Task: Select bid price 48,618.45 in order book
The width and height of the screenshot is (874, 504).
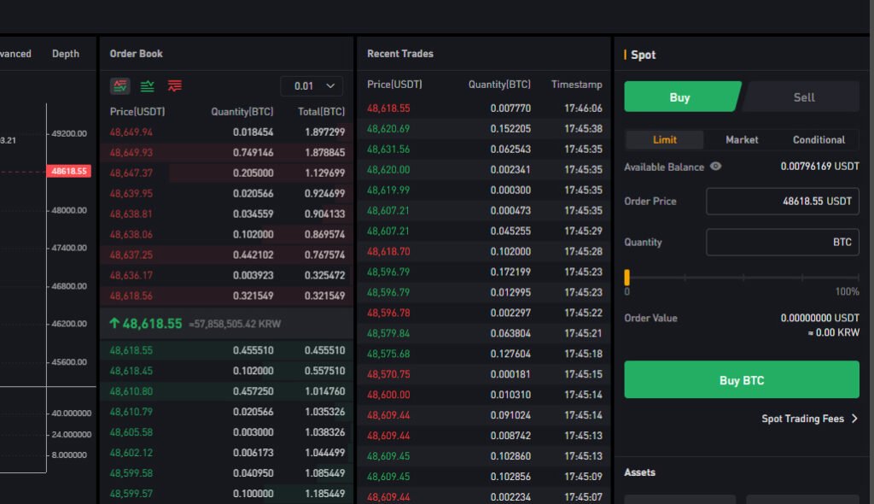Action: click(131, 371)
